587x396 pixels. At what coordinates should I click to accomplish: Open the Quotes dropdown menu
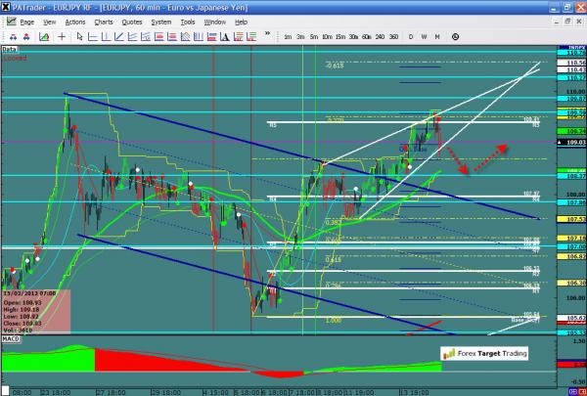click(x=132, y=20)
